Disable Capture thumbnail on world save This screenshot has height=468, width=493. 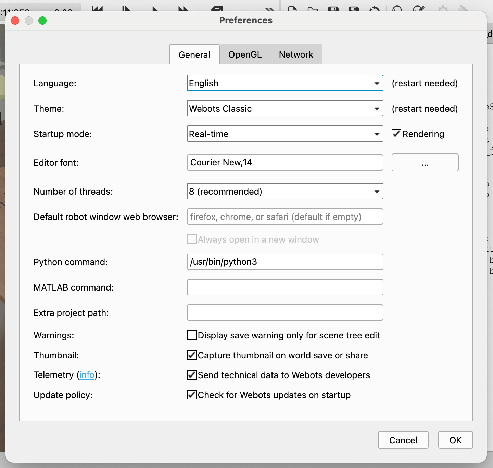[192, 355]
